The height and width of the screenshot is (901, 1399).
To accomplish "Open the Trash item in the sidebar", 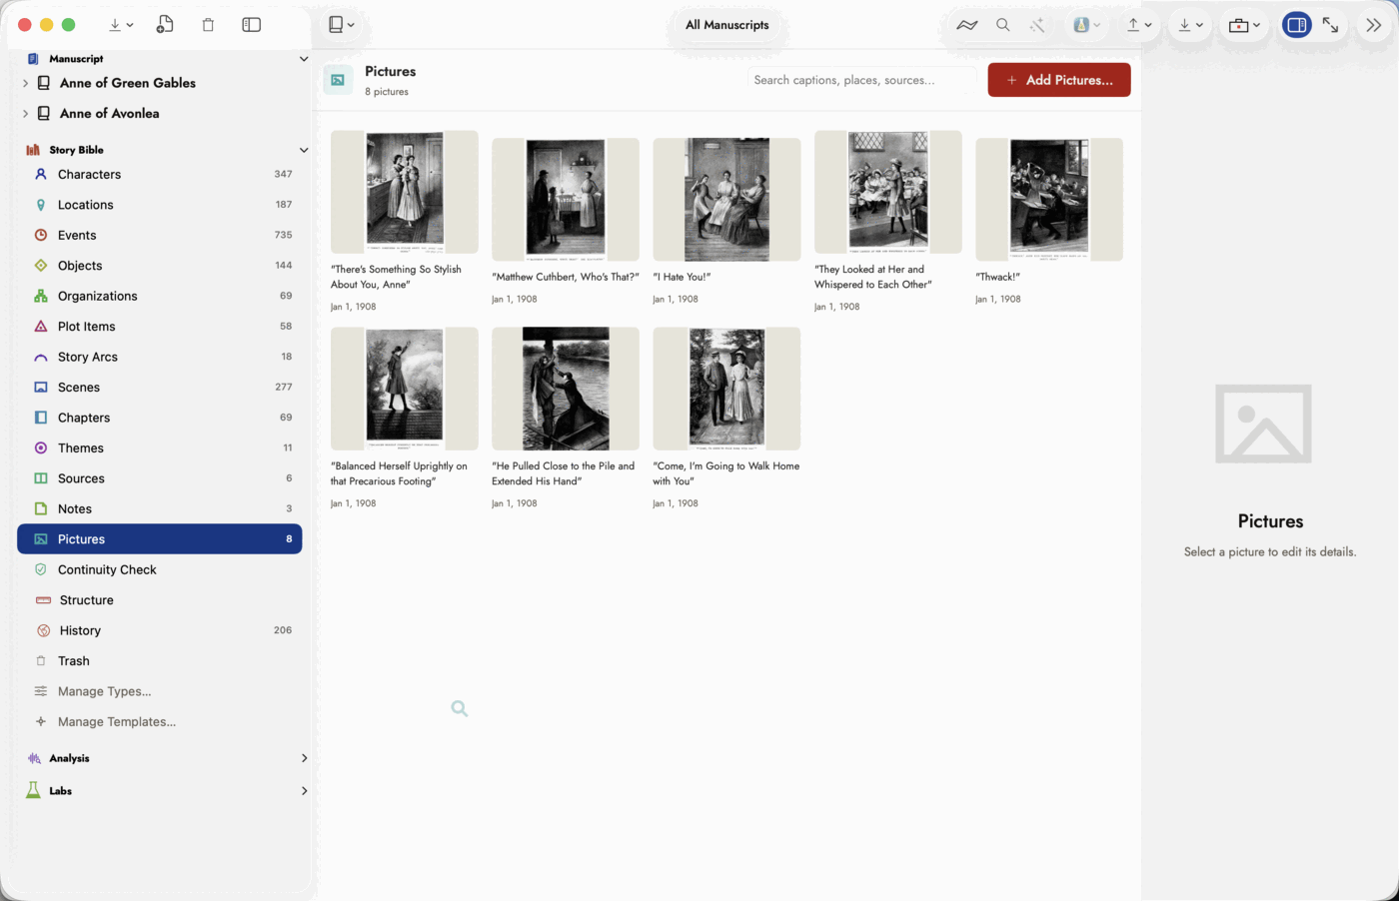I will (160, 661).
